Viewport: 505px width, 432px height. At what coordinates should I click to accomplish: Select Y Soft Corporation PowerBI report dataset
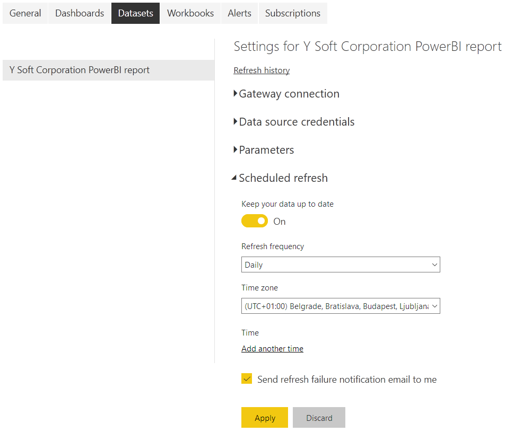(109, 70)
